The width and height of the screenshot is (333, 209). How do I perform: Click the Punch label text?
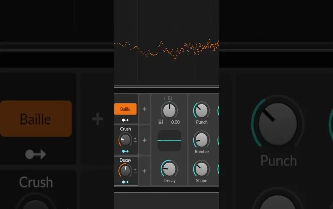point(202,122)
